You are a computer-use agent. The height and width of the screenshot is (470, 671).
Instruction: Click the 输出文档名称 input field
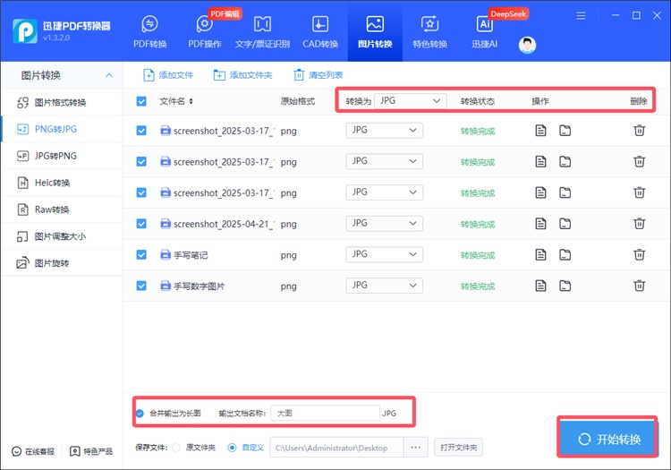pos(325,413)
